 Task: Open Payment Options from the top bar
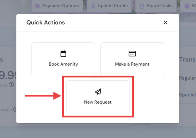pyautogui.click(x=57, y=6)
